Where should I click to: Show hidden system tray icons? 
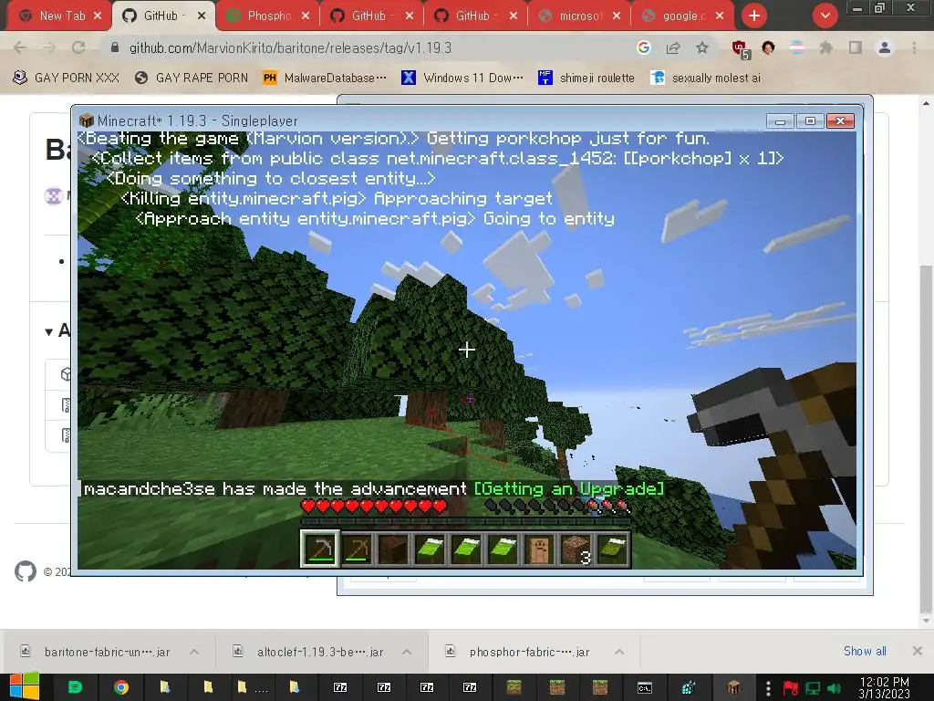(x=768, y=688)
